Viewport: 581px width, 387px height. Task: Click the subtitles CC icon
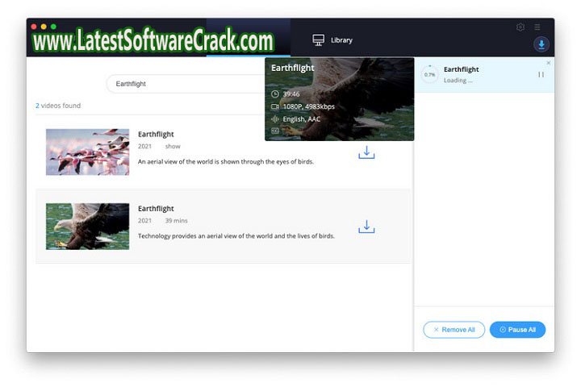[x=275, y=131]
